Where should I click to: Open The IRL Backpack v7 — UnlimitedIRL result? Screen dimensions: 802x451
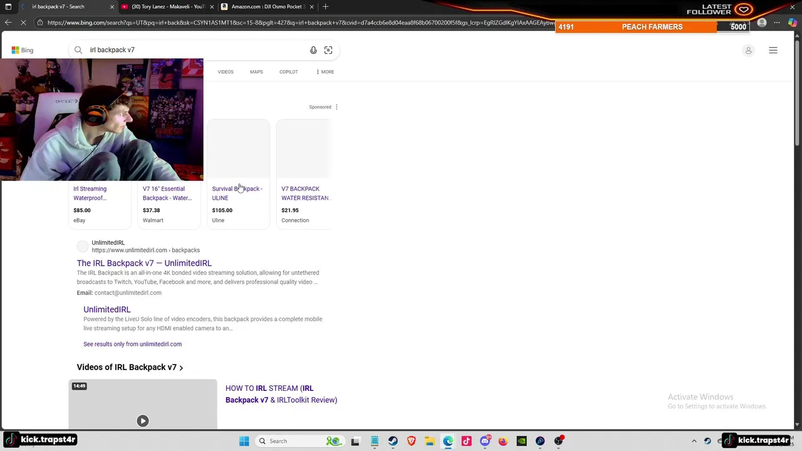(x=144, y=263)
